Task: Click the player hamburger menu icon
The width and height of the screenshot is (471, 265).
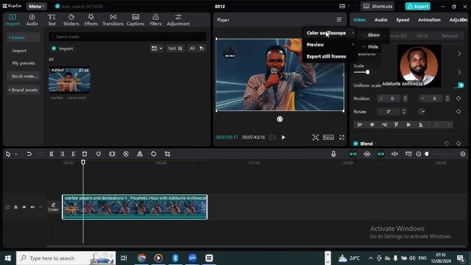Action: click(339, 19)
